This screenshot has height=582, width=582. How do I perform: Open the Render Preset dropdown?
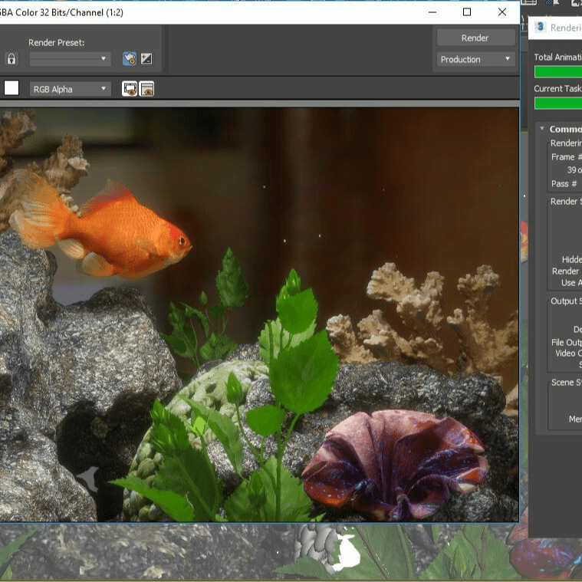click(x=70, y=59)
